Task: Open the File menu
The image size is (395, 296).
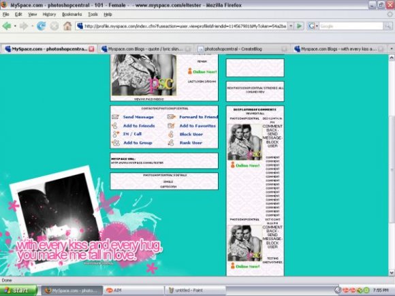Action: (6, 14)
